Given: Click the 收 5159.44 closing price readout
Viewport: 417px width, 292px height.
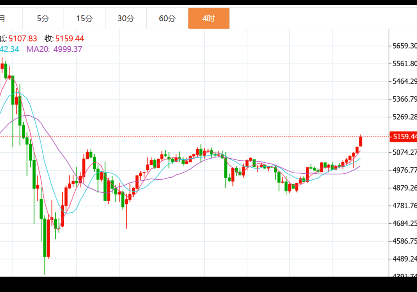Looking at the screenshot, I should click(x=64, y=39).
